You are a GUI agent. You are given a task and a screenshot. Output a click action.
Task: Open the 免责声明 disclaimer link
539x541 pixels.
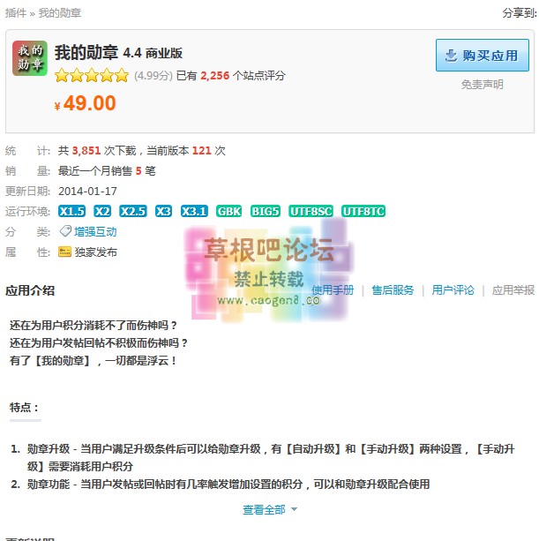[482, 85]
